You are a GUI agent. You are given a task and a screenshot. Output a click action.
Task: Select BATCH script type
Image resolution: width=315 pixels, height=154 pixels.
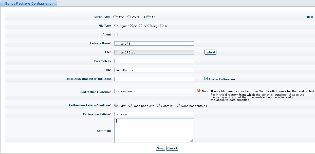tap(115, 17)
